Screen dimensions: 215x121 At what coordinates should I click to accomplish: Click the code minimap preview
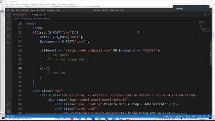(x=204, y=27)
